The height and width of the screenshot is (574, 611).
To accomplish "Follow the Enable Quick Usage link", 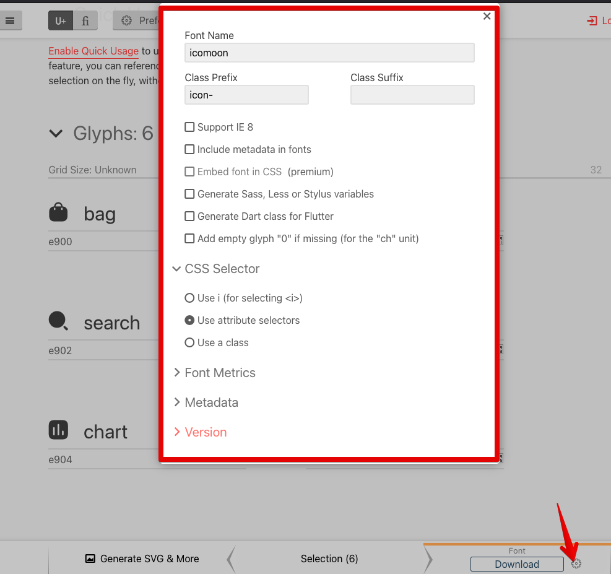I will tap(93, 51).
